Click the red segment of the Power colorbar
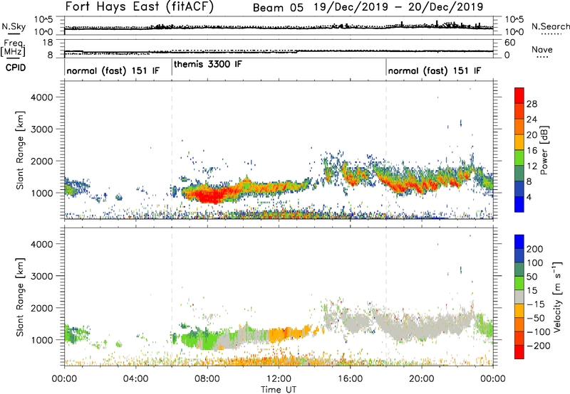 click(519, 95)
